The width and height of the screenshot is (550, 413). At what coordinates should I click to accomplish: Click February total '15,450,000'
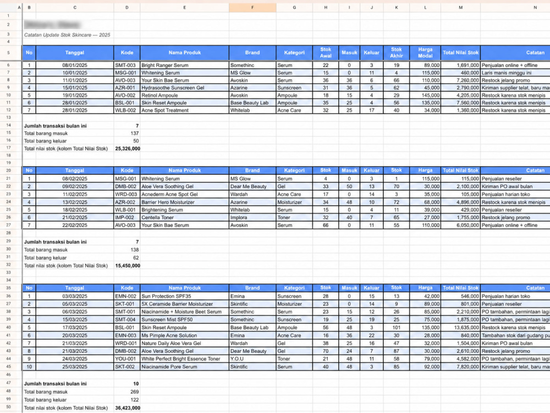click(x=128, y=266)
